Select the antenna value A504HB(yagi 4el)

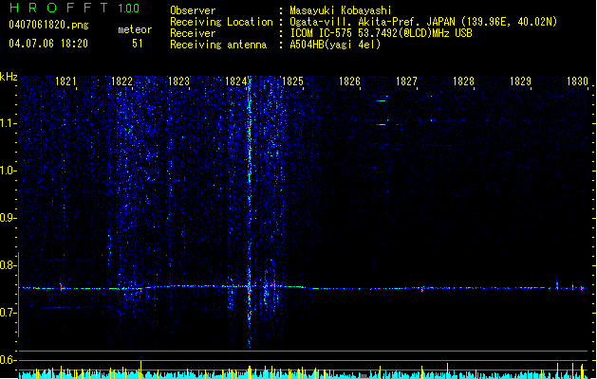tap(335, 45)
